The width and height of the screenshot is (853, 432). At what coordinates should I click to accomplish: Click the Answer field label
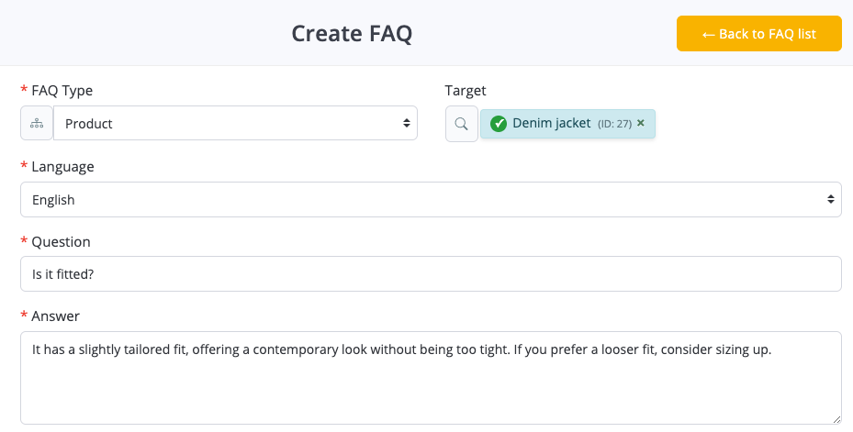(55, 316)
